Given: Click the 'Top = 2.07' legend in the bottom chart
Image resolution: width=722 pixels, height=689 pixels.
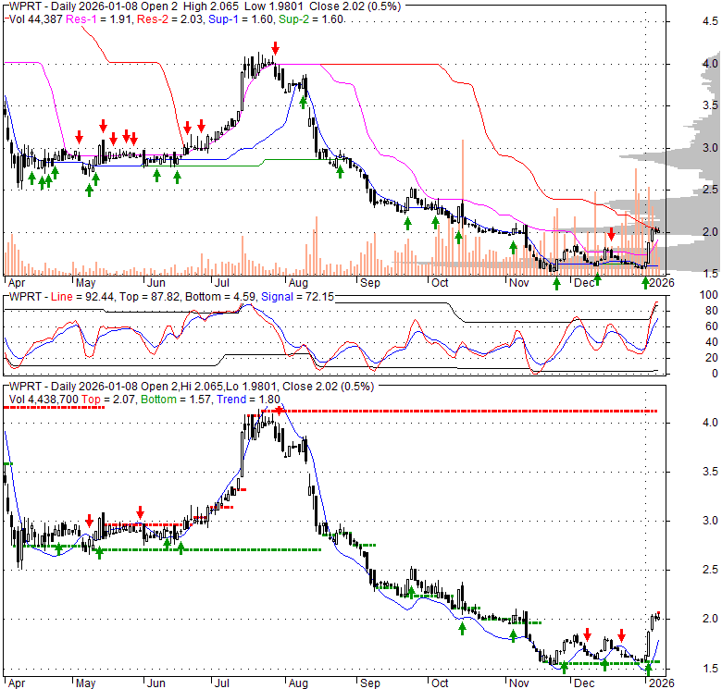Looking at the screenshot, I should pyautogui.click(x=108, y=400).
